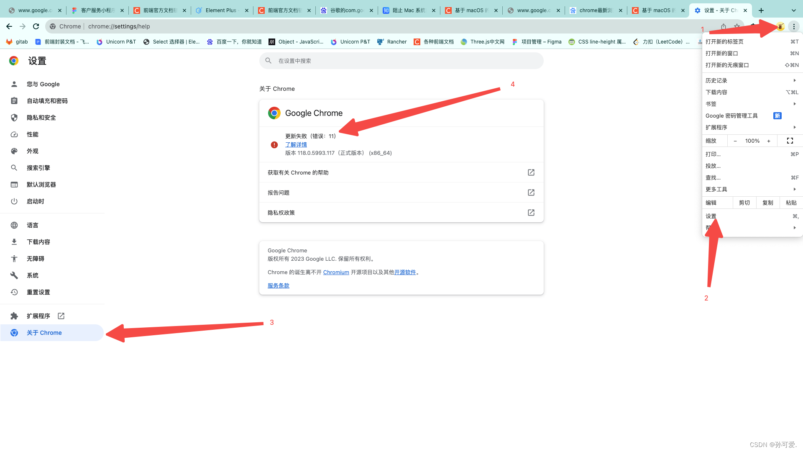803x452 pixels.
Task: Open 力扣 (LeetCode) bookmark
Action: pos(661,42)
